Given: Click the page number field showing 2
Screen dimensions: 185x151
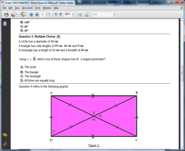Looking at the screenshot, I should click(43, 14).
